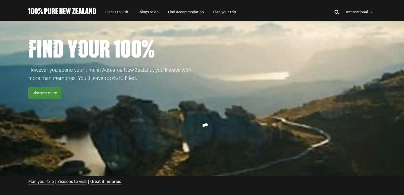Click the green Discover more button
The width and height of the screenshot is (404, 195).
pos(45,93)
